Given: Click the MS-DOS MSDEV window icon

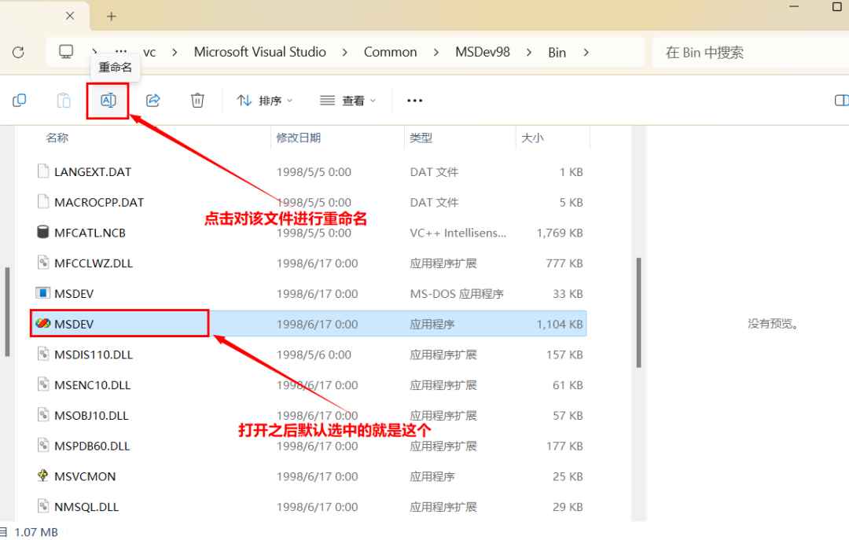Looking at the screenshot, I should [42, 293].
